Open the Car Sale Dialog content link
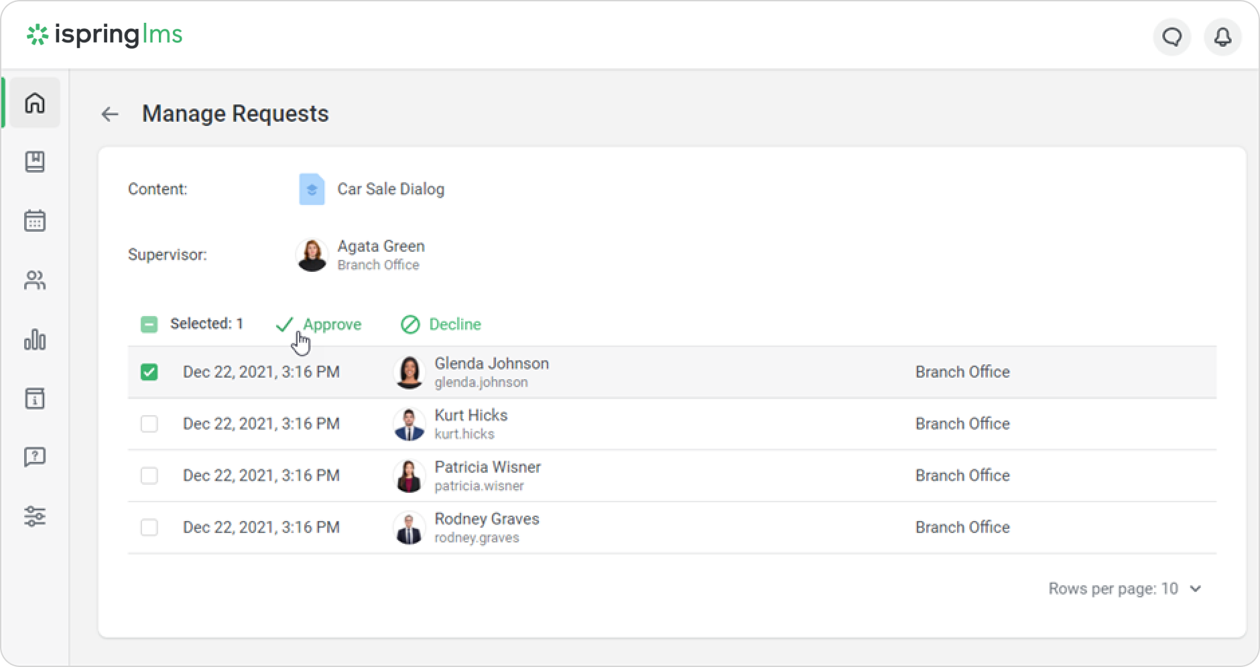The width and height of the screenshot is (1260, 667). pos(390,190)
